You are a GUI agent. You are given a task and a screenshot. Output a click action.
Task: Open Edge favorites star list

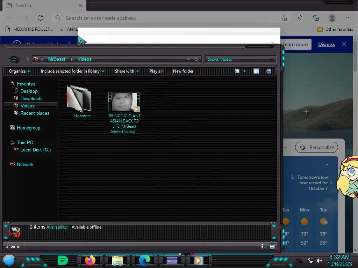point(301,18)
